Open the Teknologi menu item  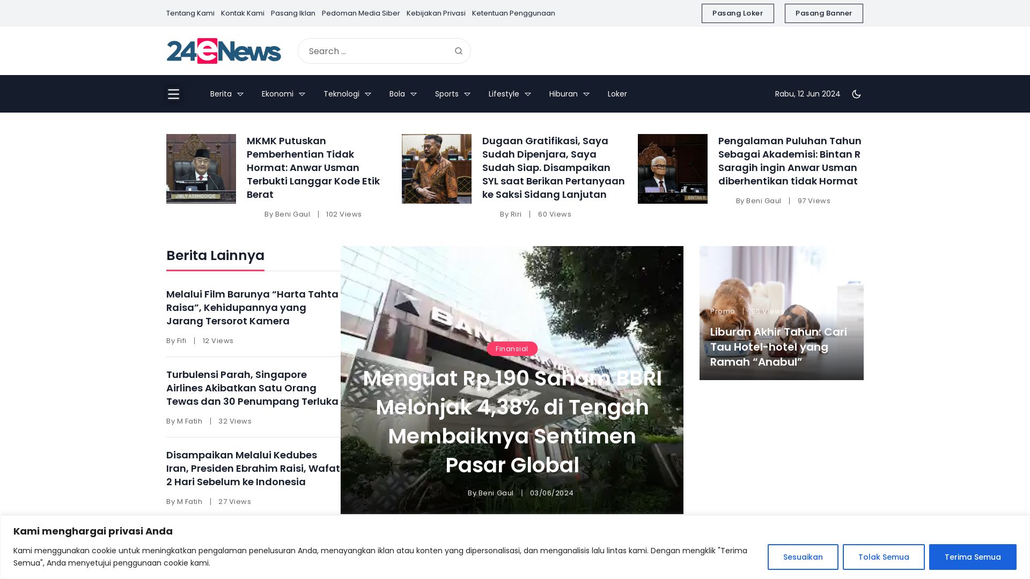(x=341, y=94)
